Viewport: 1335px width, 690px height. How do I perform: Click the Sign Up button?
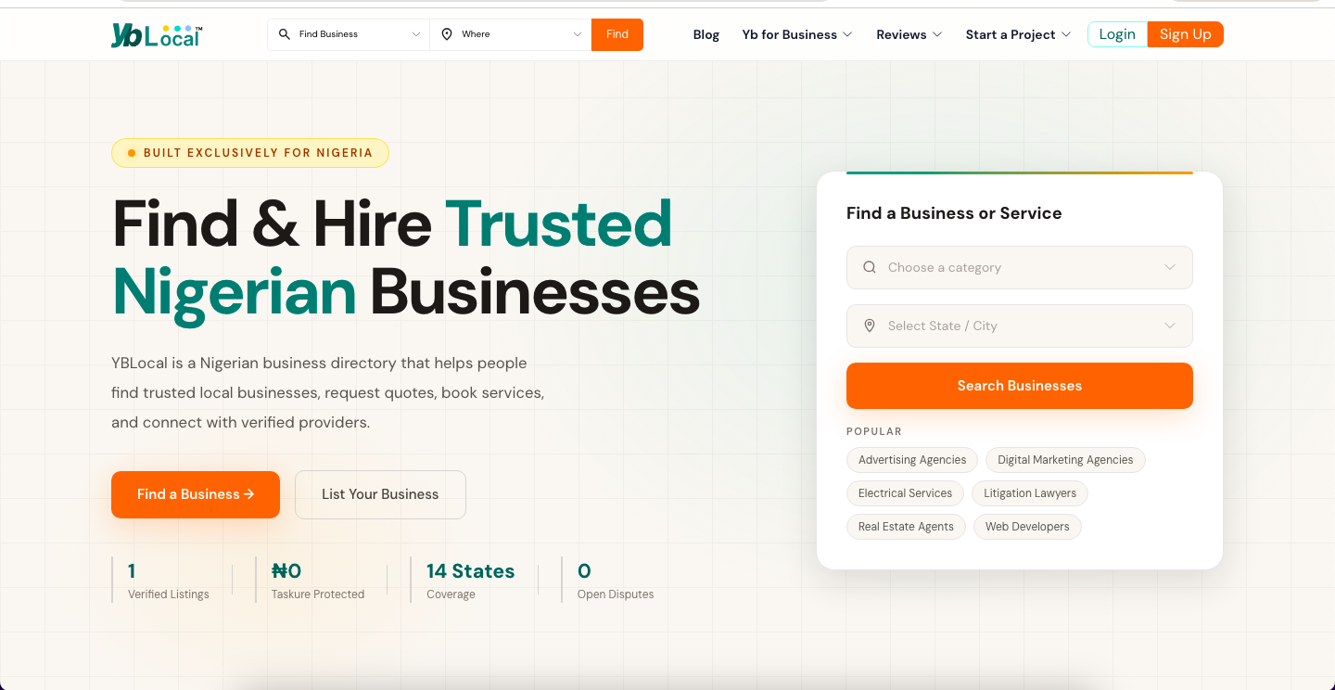click(1186, 34)
